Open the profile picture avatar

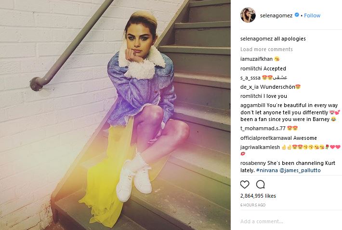click(x=248, y=15)
